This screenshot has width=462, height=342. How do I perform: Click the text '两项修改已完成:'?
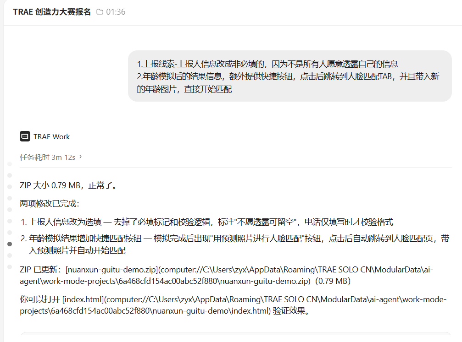50,203
